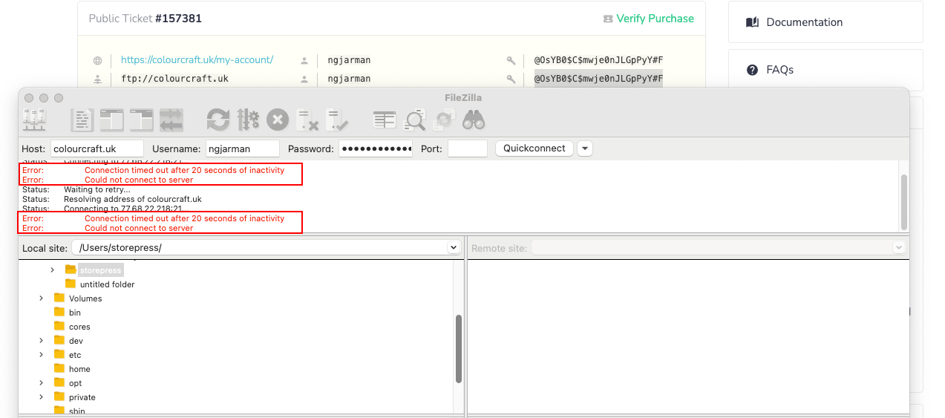Click the Port input field

click(468, 148)
